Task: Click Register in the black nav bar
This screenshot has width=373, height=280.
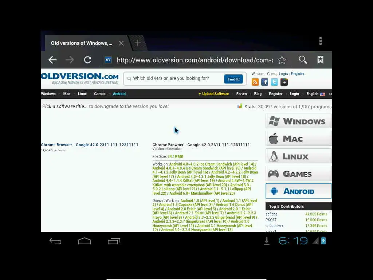Action: [x=275, y=94]
